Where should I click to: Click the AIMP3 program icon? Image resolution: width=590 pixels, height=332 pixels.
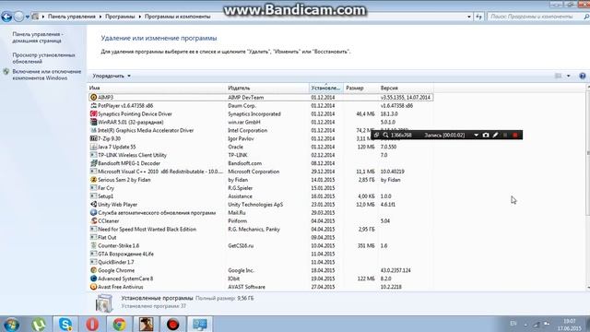(93, 98)
